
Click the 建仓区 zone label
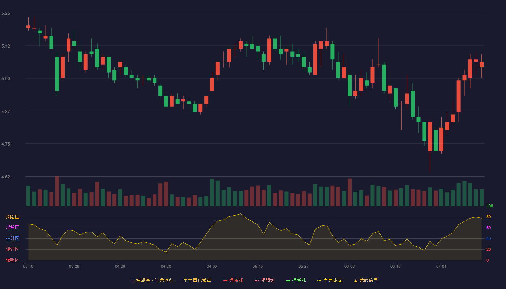[12, 249]
